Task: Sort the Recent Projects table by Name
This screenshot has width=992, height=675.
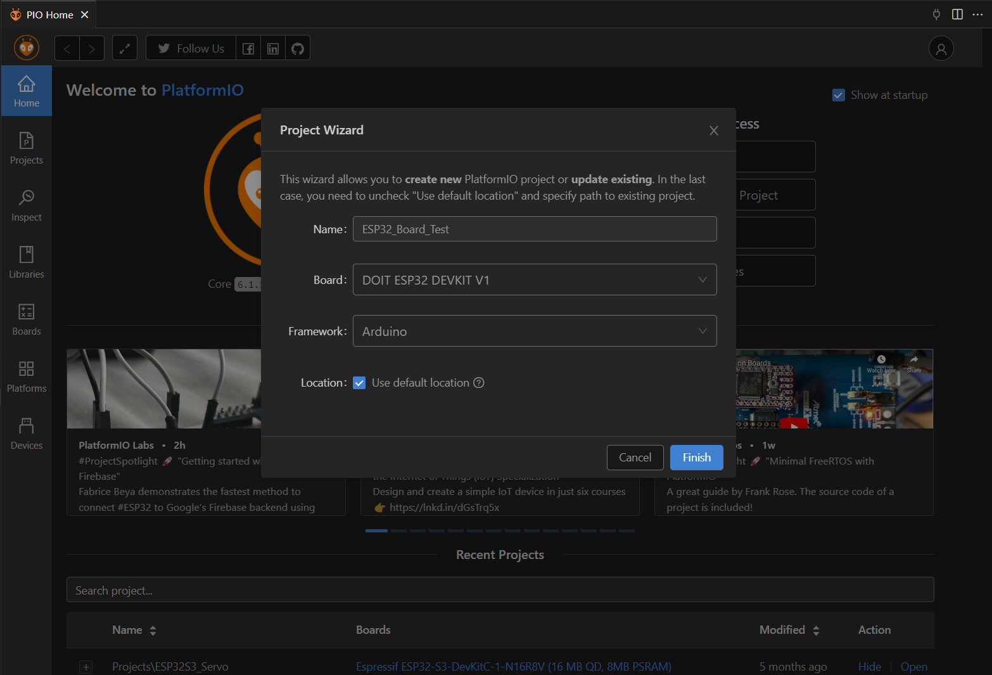Action: click(134, 630)
